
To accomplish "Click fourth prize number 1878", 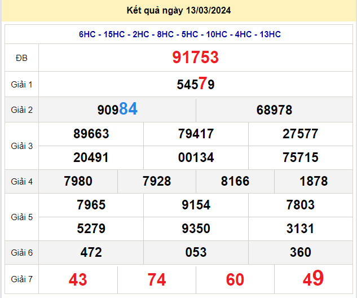I will (314, 181).
